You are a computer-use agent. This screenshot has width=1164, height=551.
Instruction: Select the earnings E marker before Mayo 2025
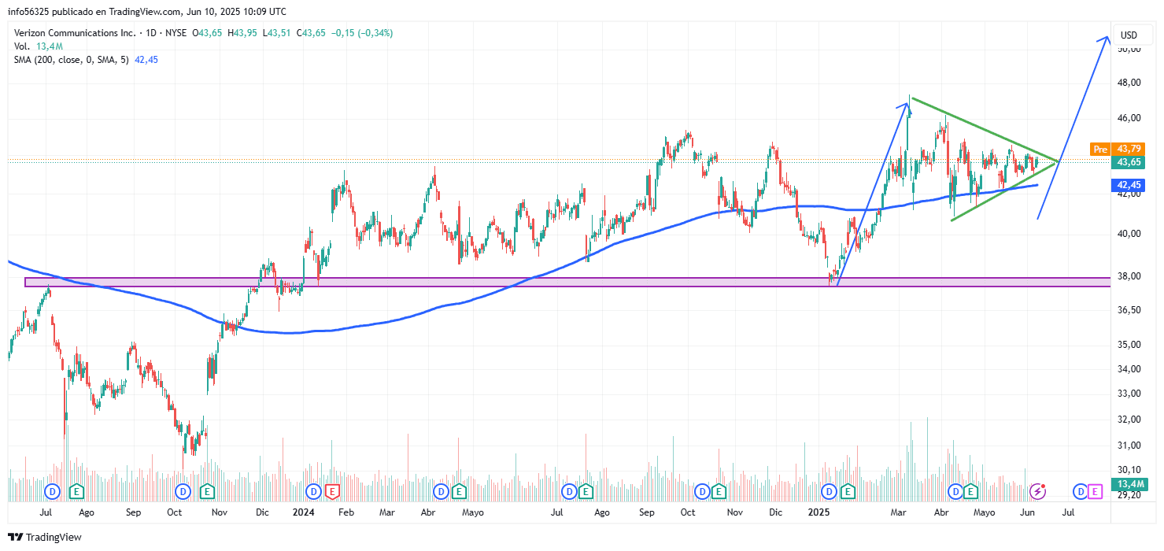(x=971, y=491)
